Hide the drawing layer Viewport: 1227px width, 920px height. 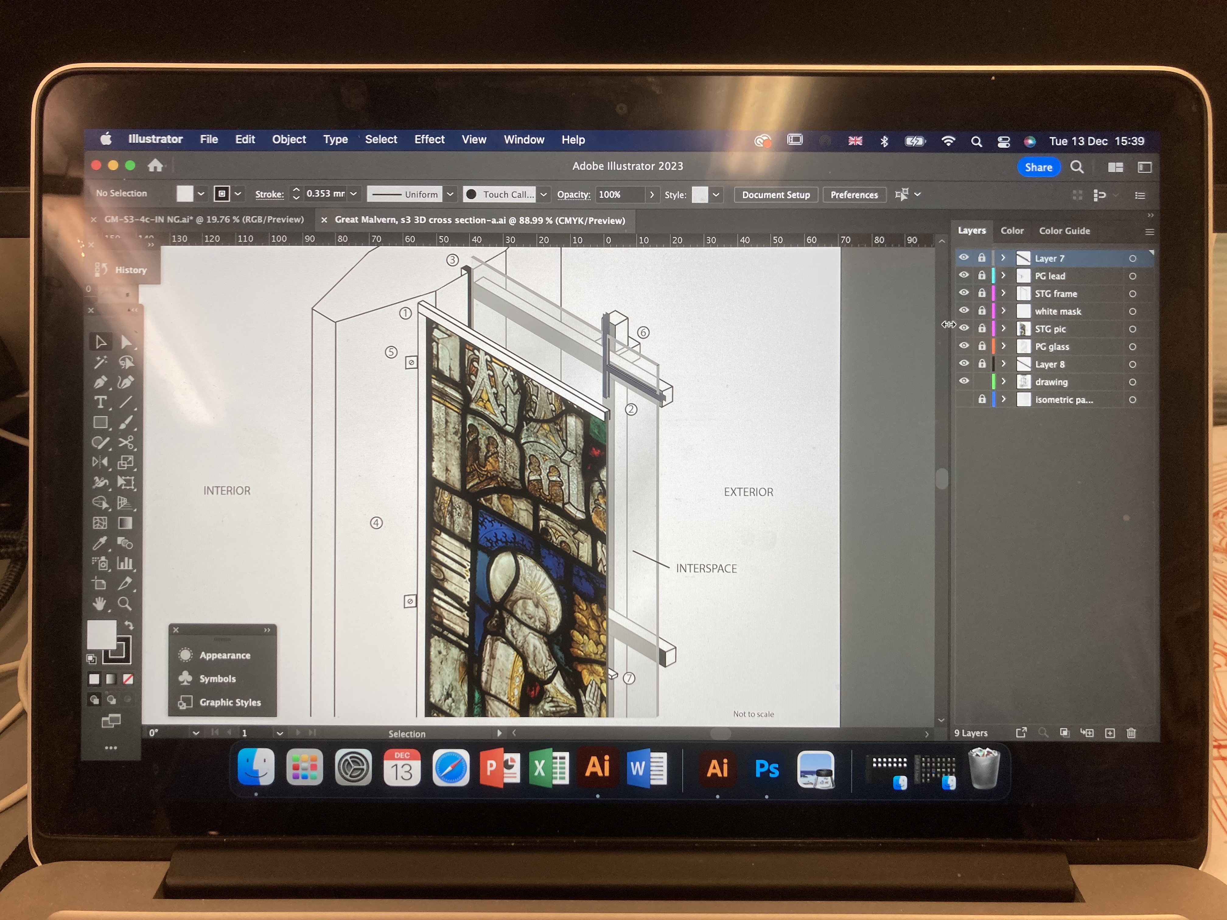964,382
